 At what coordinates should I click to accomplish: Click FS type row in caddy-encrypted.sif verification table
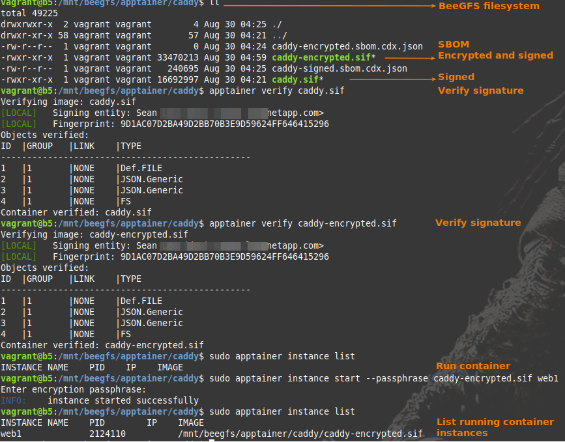click(x=66, y=335)
